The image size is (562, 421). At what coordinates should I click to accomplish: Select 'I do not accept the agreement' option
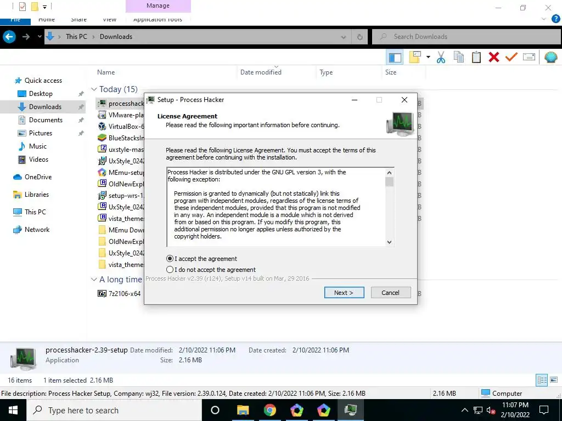170,270
